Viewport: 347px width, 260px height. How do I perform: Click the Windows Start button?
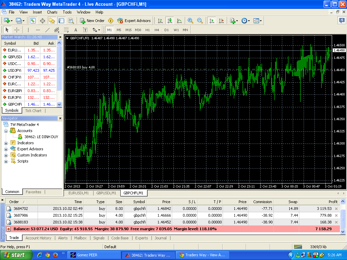click(x=16, y=255)
